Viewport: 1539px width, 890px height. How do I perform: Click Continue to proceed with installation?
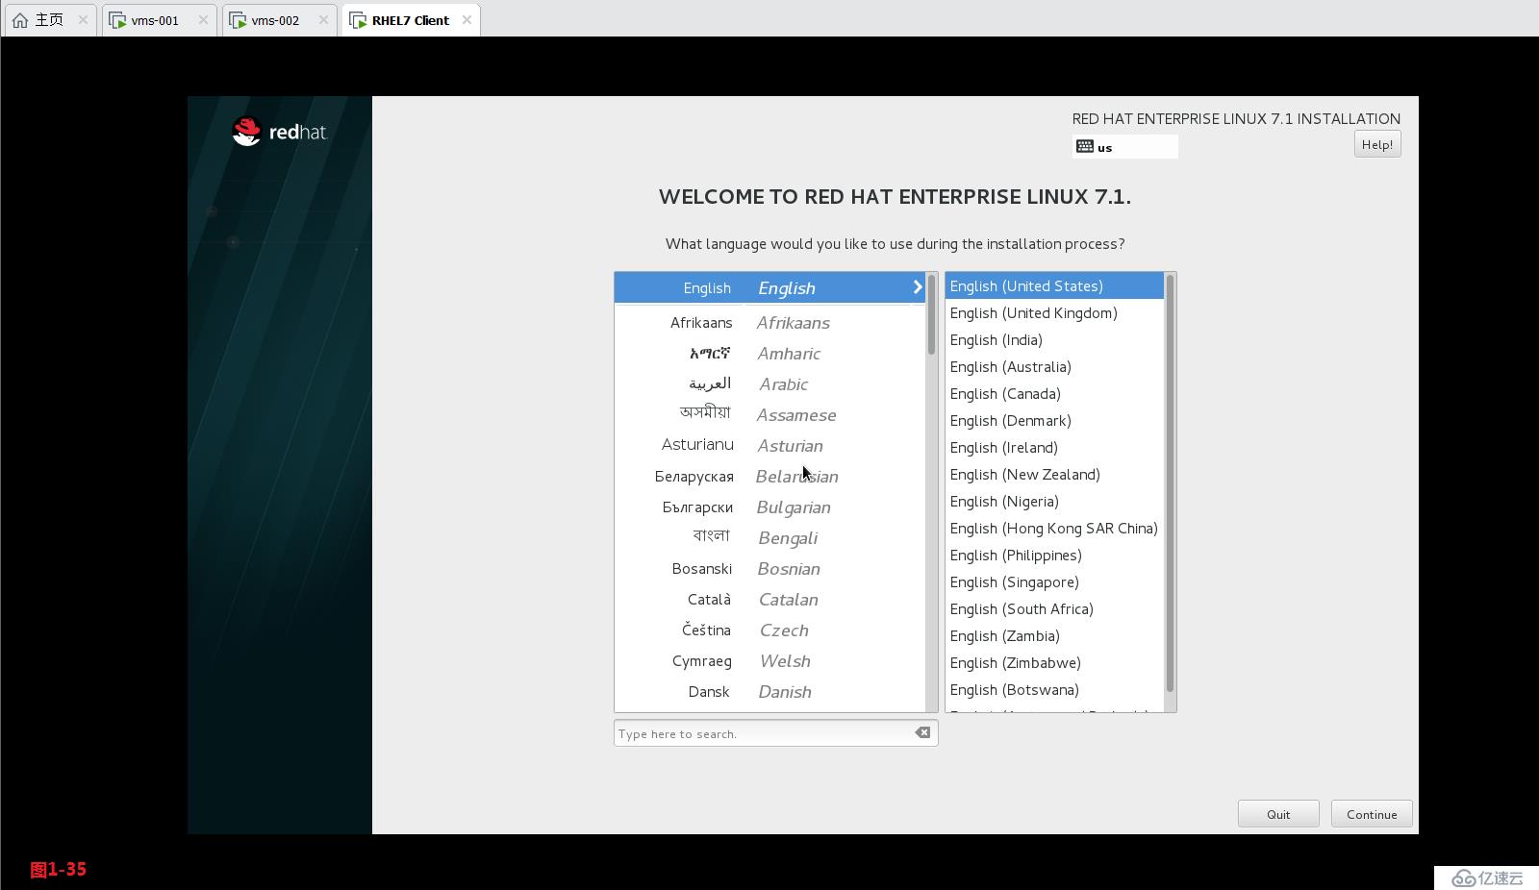(1372, 814)
